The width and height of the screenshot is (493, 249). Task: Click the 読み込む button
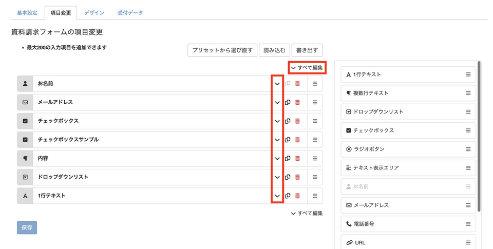coord(274,50)
